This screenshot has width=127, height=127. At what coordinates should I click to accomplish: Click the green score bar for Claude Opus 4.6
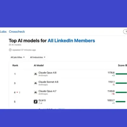121,74
